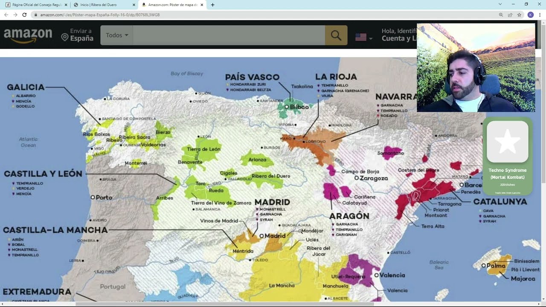The width and height of the screenshot is (546, 307).
Task: Click the webcam overlay video
Action: [476, 67]
